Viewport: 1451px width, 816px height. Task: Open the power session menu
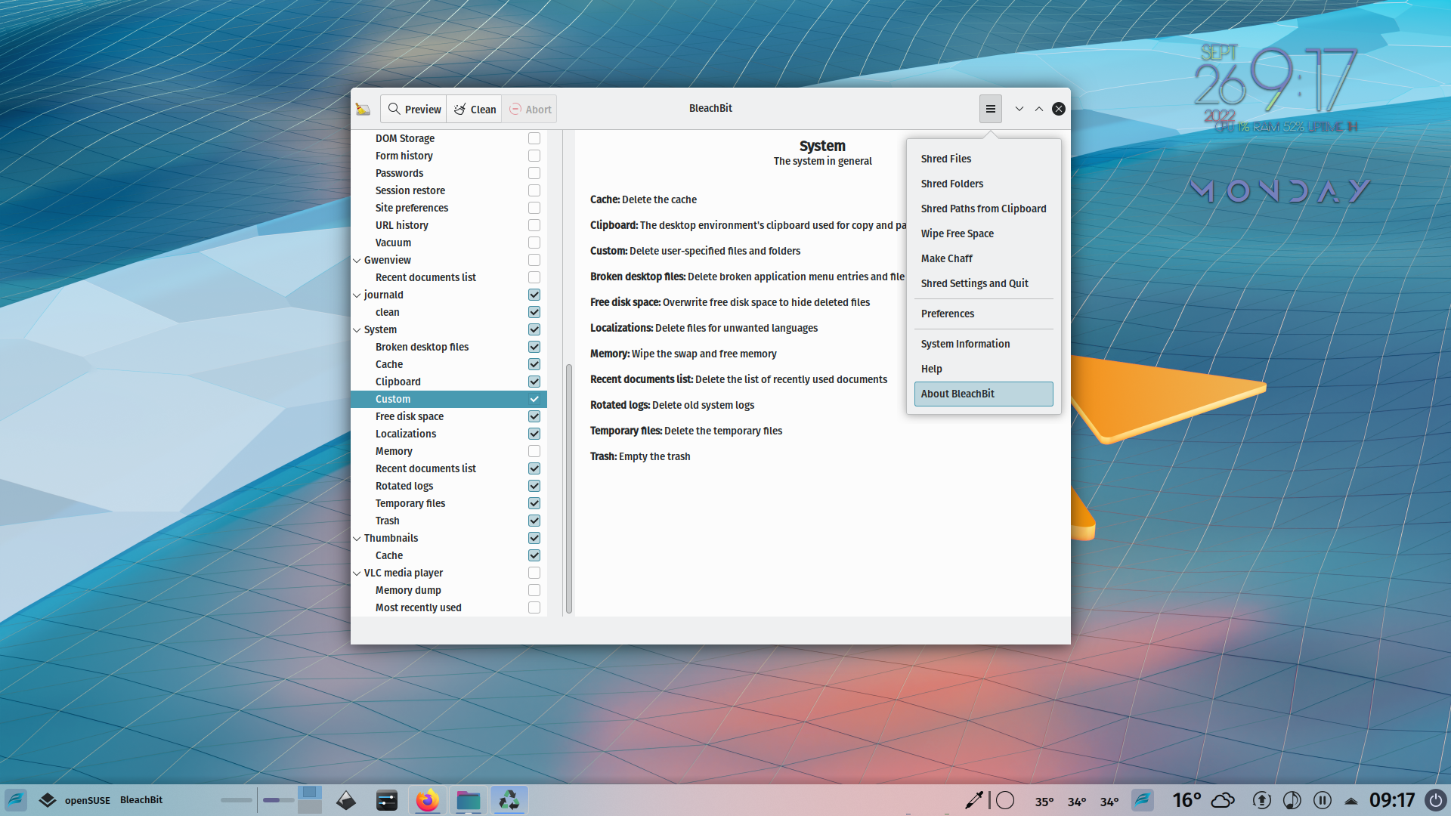pos(1436,800)
